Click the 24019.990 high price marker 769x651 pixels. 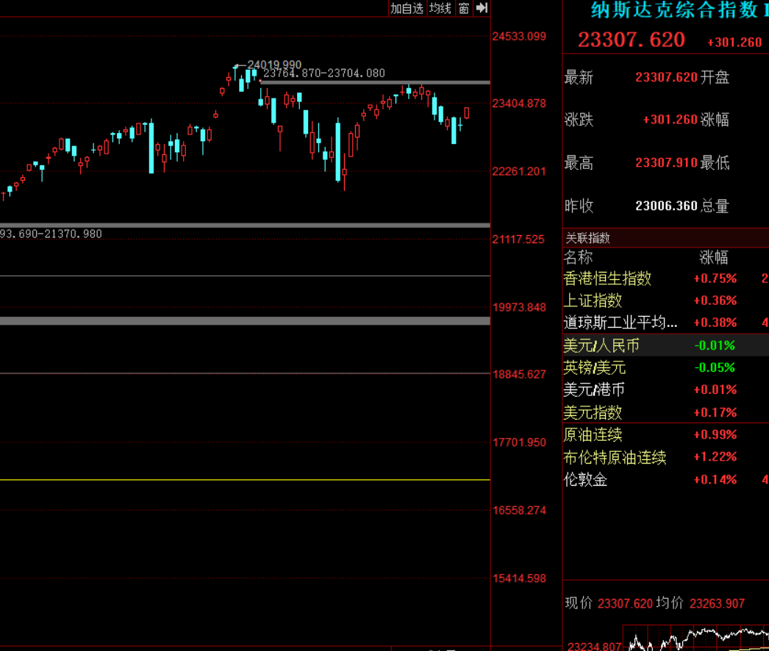[273, 65]
